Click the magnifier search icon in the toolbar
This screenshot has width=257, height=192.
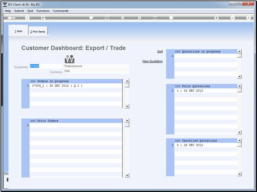[43, 18]
